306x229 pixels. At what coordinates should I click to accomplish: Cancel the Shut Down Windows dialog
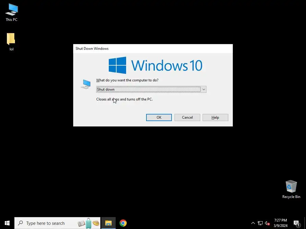[187, 117]
